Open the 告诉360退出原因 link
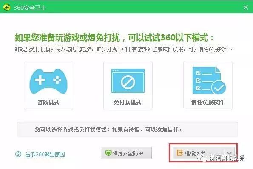This screenshot has height=169, width=253. 45,155
